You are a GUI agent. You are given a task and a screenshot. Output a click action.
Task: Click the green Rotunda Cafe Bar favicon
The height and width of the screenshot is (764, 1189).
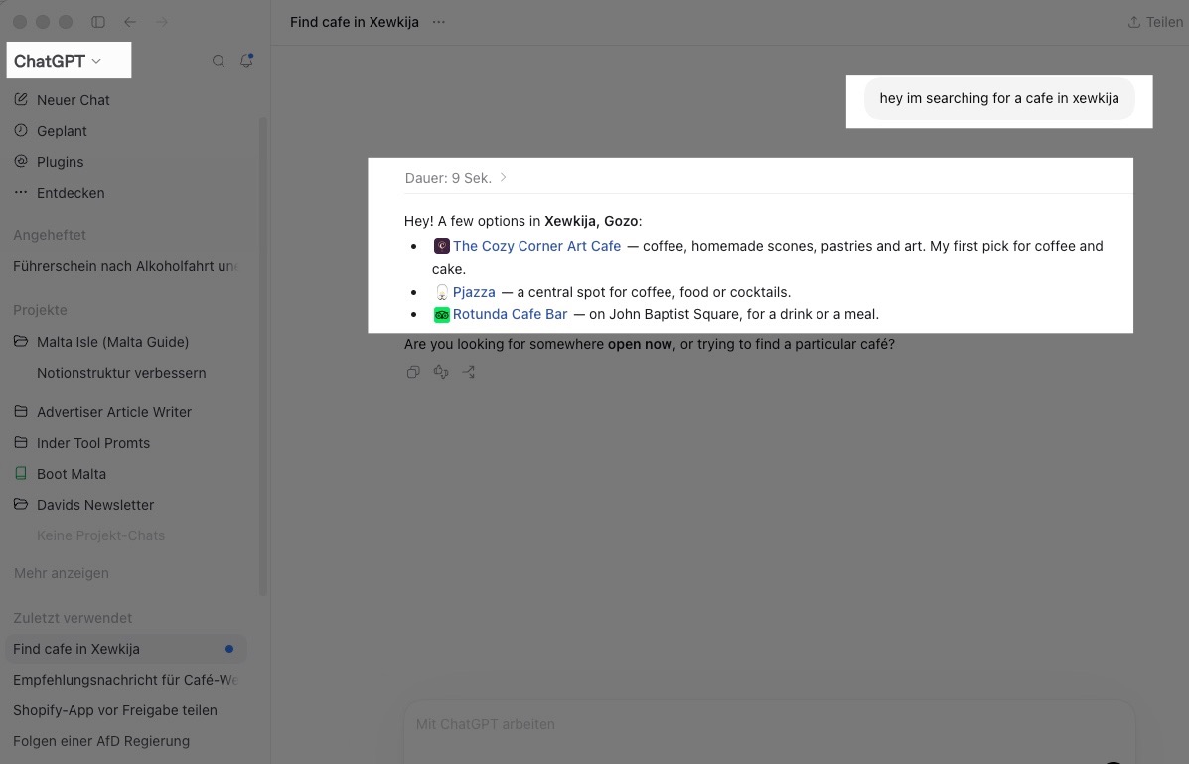coord(441,314)
